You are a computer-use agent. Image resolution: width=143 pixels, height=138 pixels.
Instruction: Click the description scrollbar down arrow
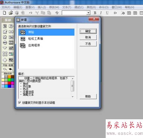pyautogui.click(x=72, y=97)
